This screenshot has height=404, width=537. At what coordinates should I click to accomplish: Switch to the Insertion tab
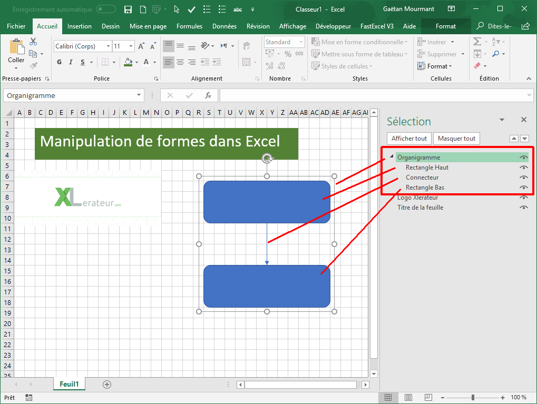(80, 26)
